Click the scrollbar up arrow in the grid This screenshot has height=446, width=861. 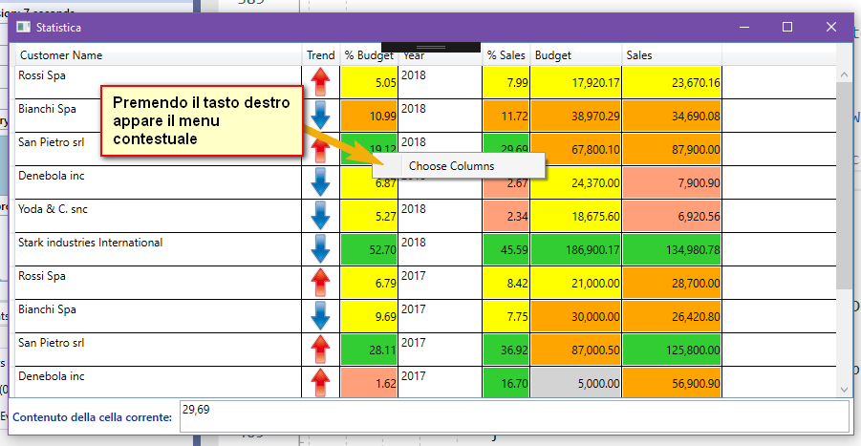(843, 74)
